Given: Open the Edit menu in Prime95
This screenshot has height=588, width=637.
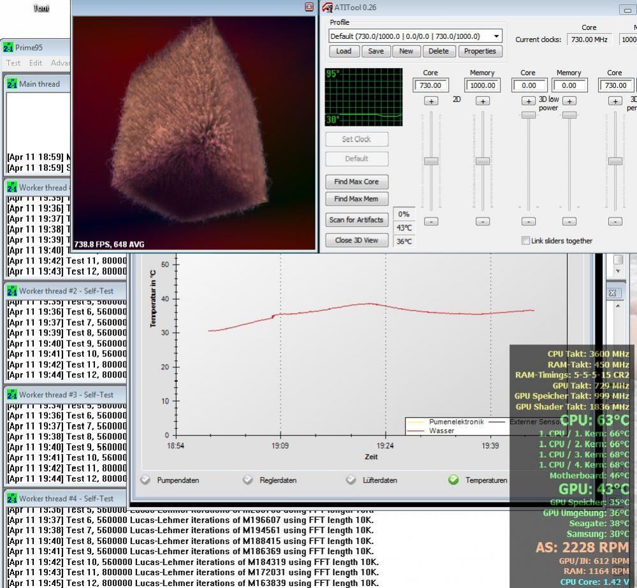Looking at the screenshot, I should 35,63.
